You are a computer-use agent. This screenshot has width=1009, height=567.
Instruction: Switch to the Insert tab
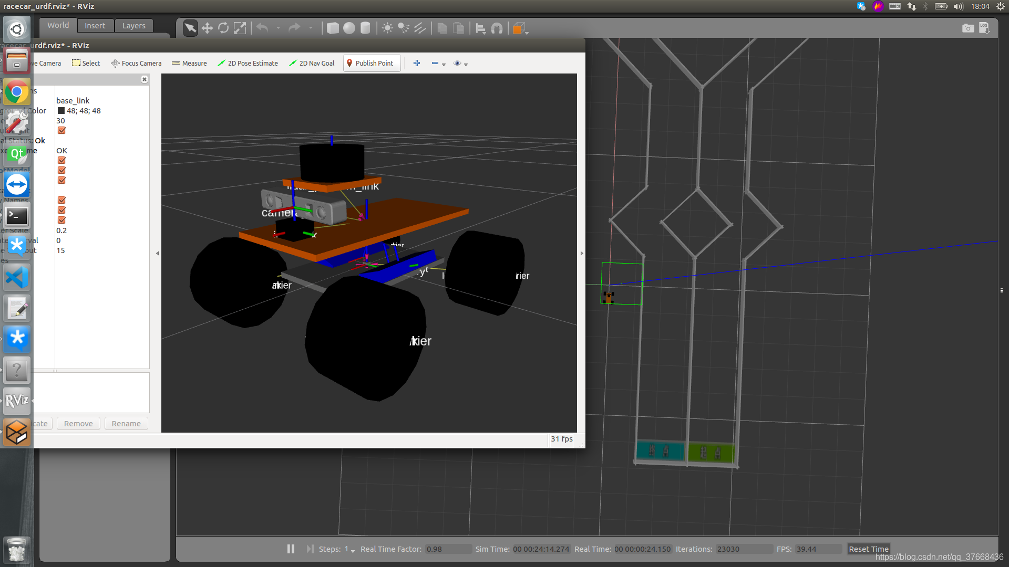(x=95, y=26)
